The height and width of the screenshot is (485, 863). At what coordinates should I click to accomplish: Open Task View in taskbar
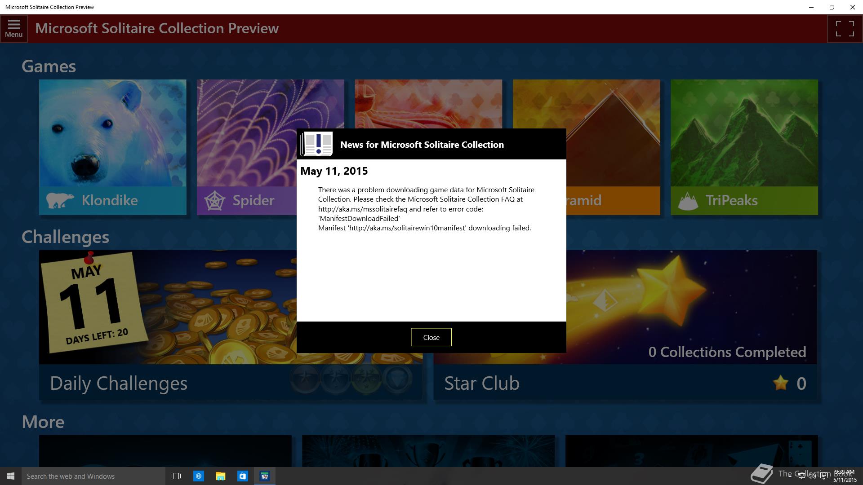click(x=176, y=476)
